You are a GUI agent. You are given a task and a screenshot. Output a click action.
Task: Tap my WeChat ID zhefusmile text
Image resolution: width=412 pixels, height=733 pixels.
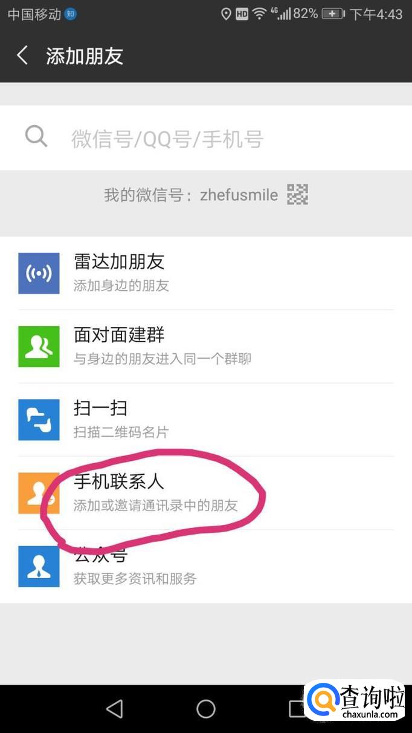239,195
